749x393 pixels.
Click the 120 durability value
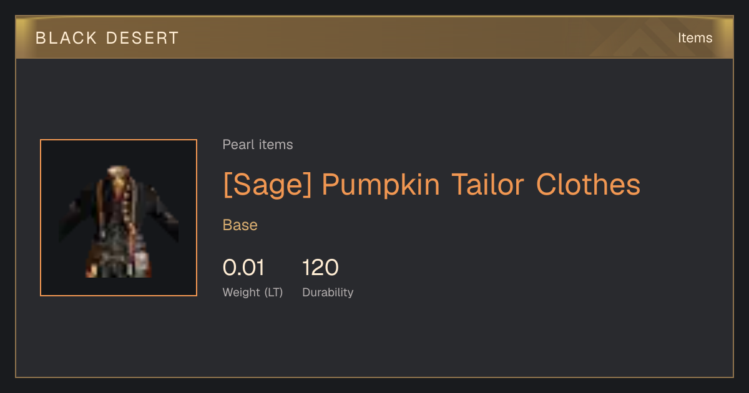[x=320, y=268]
